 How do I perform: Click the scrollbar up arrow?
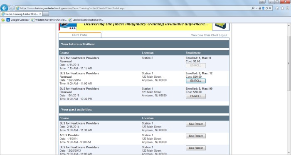click(x=289, y=25)
